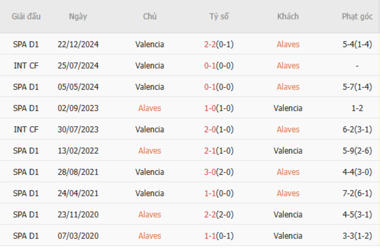The width and height of the screenshot is (380, 252).
Task: Click the 2-0 score from 30/07/2023
Action: pos(210,129)
